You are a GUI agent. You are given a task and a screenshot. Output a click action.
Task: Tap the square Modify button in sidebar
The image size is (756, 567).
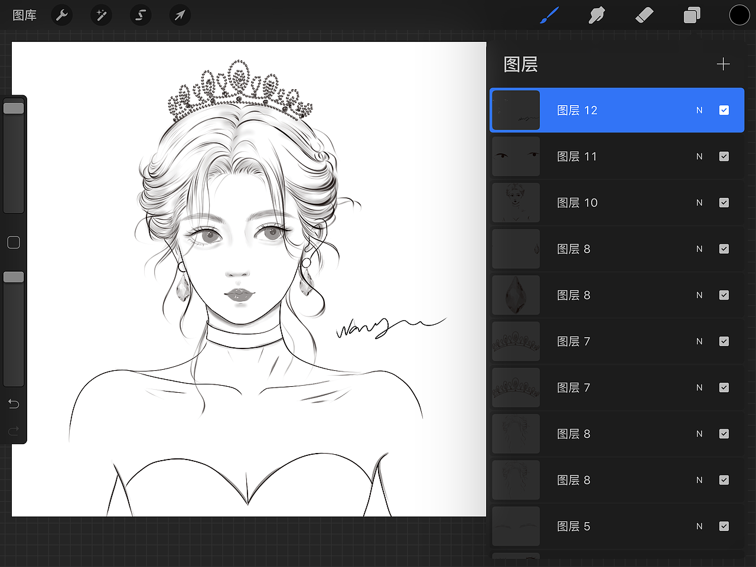pyautogui.click(x=14, y=242)
